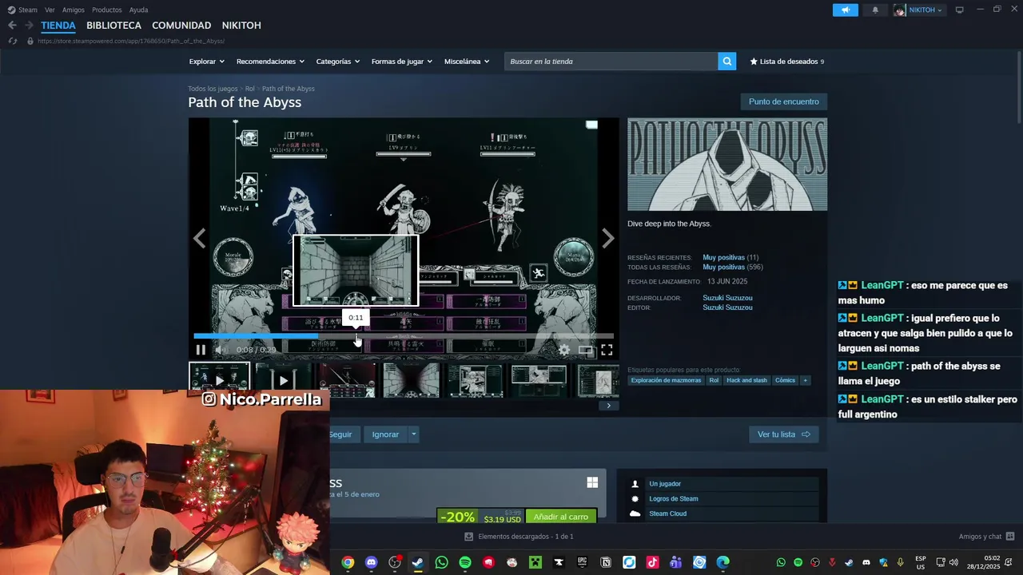Open Steam notifications bell
This screenshot has width=1023, height=575.
875,10
